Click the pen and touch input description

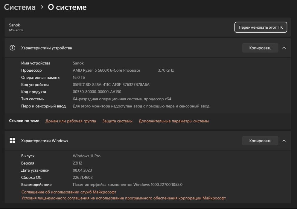141,106
